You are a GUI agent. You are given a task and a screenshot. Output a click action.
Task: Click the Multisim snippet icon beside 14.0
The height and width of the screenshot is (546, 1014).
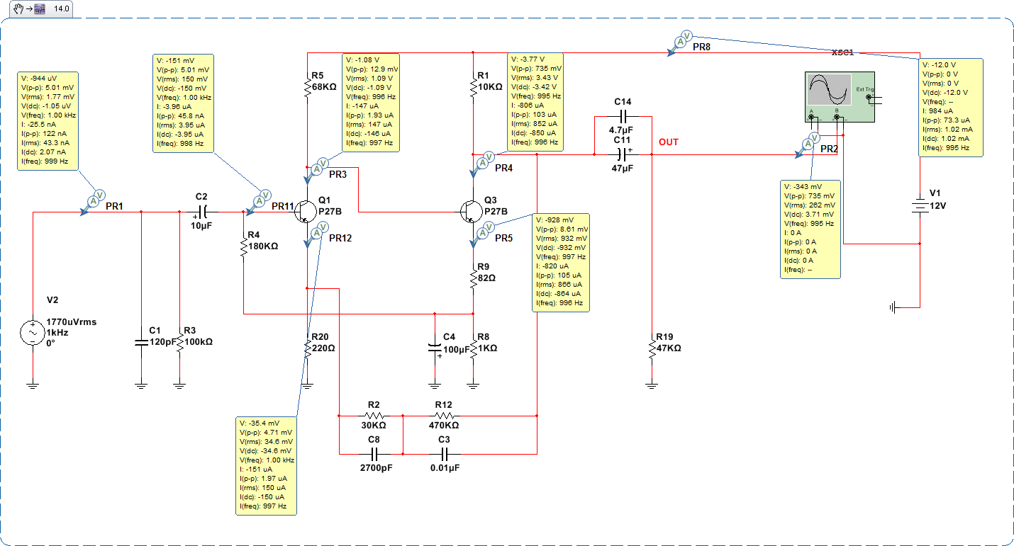coord(40,8)
